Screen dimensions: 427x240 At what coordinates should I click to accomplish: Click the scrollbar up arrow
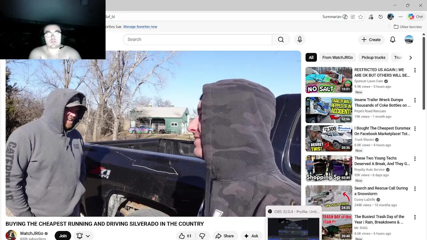point(424,34)
